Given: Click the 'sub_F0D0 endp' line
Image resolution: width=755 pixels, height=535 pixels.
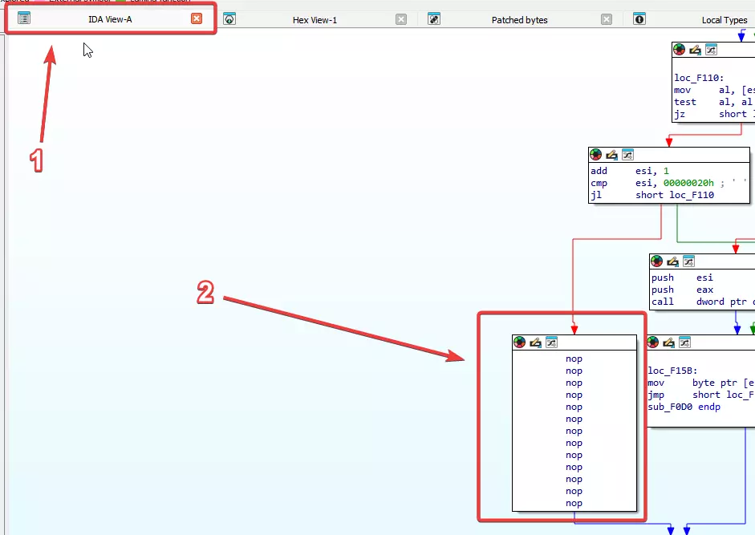Looking at the screenshot, I should pyautogui.click(x=684, y=407).
